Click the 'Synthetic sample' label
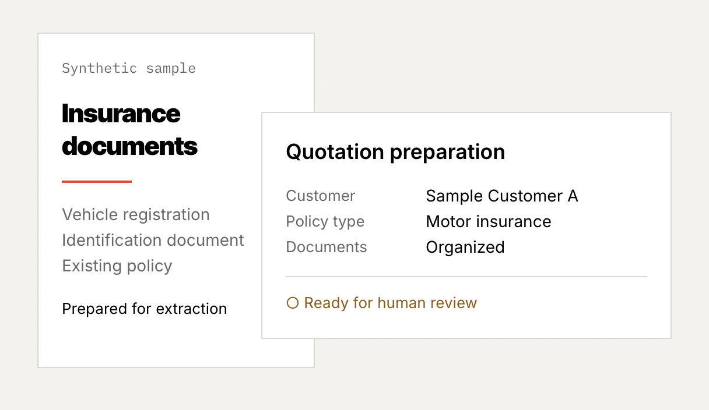Screen dimensions: 709x410 (x=129, y=68)
